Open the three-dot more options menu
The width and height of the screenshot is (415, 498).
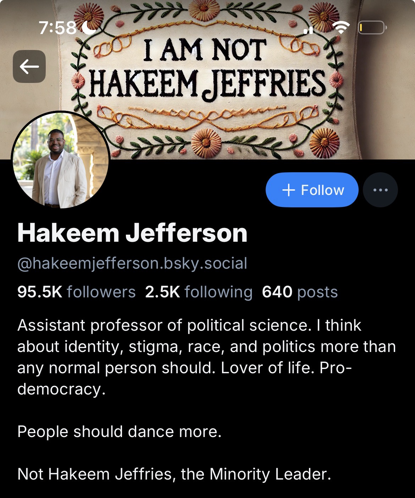[381, 190]
